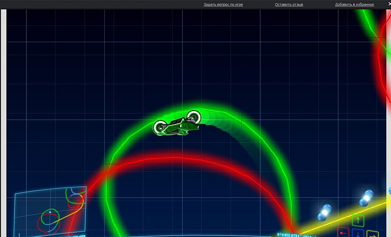Screen dimensions: 391x237
Task: Click the red left arrow key icon
Action: click(x=343, y=232)
